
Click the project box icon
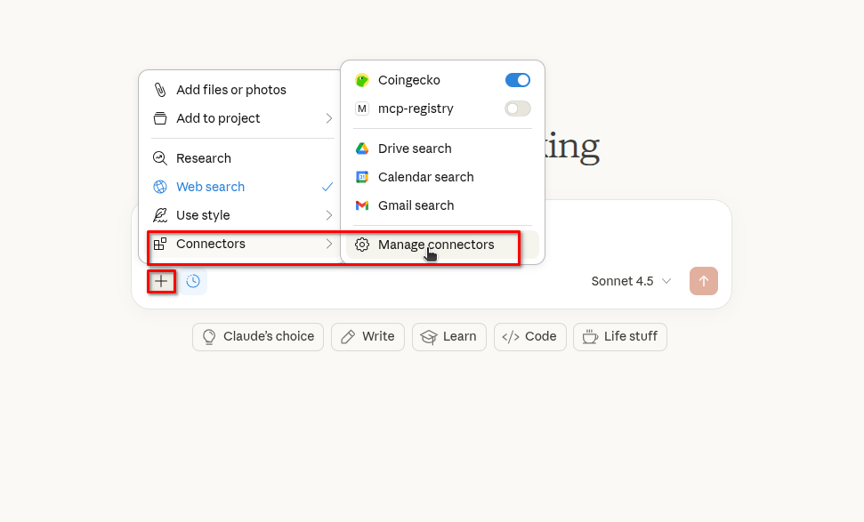click(160, 118)
